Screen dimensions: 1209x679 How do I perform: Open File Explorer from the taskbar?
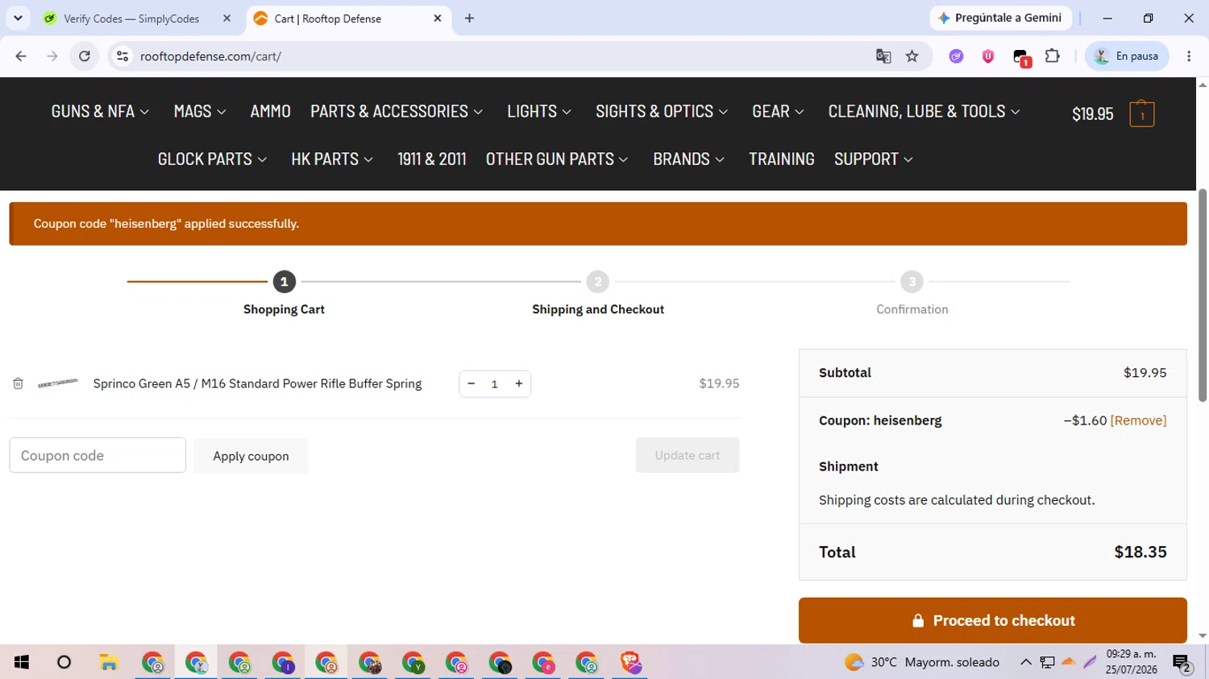(109, 662)
